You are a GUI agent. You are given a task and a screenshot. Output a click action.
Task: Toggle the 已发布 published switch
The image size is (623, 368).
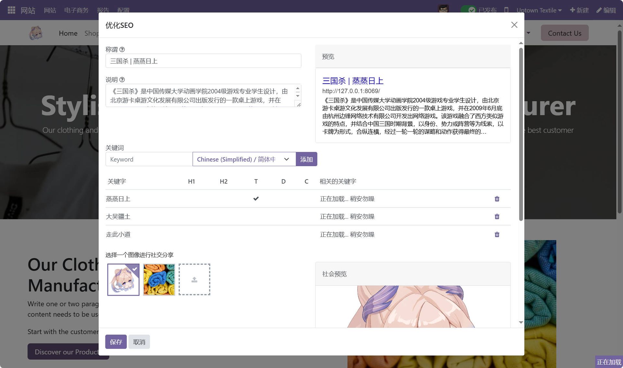(469, 10)
